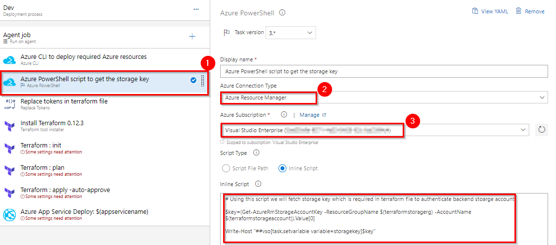Select the Script File Path radio button
The height and width of the screenshot is (245, 556).
226,168
